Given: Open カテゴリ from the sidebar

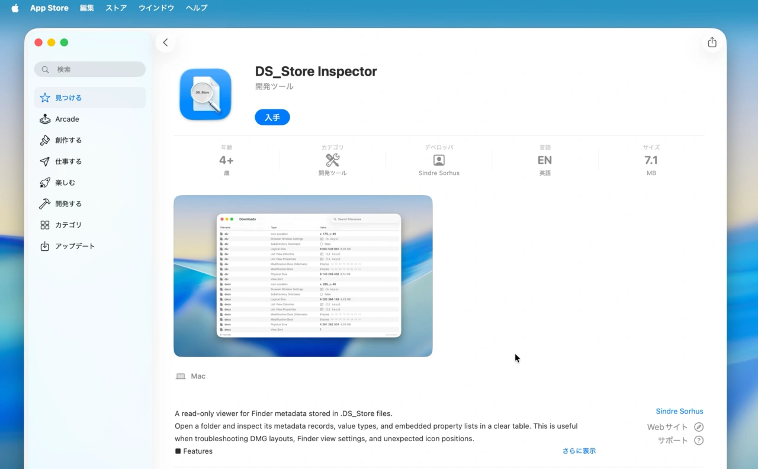Looking at the screenshot, I should [67, 225].
